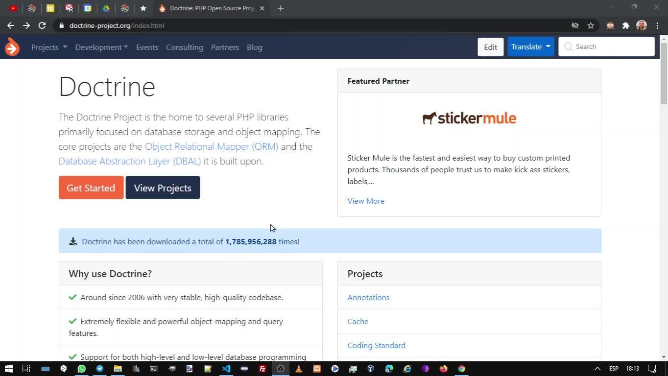Open the pinned star bookmarks tab
Image resolution: width=668 pixels, height=376 pixels.
click(x=143, y=8)
